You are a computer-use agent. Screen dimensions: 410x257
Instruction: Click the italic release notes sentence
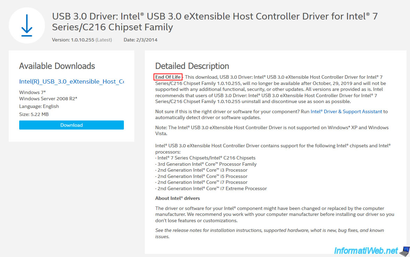[x=270, y=234]
